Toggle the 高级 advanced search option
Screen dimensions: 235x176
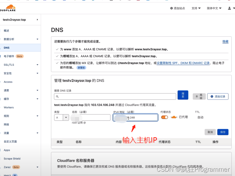199,96
